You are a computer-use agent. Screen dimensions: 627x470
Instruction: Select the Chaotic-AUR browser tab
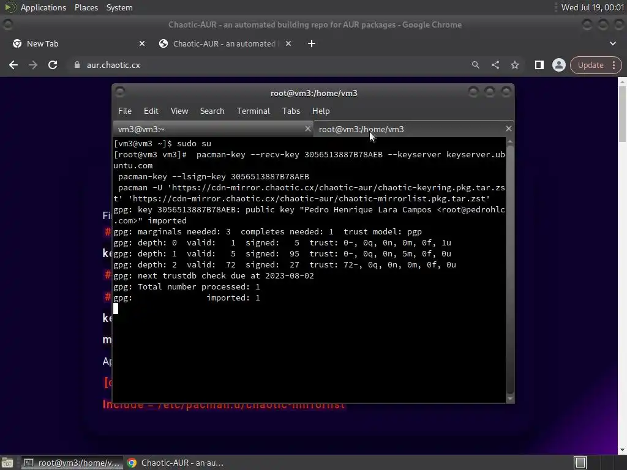[224, 43]
